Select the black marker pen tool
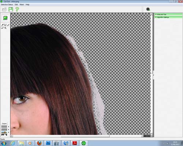 click(2, 25)
